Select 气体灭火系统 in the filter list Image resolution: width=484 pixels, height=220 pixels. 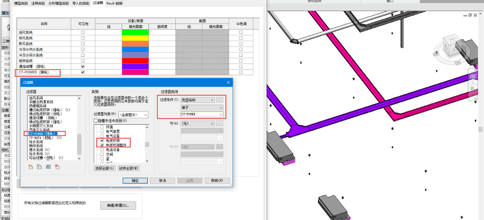39,130
